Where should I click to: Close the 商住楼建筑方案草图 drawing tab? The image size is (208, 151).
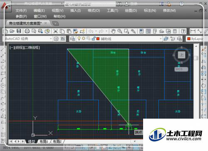[45, 23]
